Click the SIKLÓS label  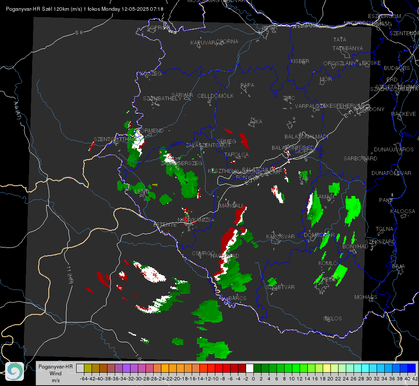tap(333, 319)
